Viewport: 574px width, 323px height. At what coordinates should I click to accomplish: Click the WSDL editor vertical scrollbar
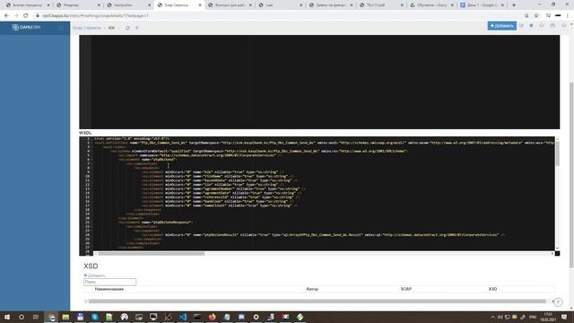[x=557, y=153]
